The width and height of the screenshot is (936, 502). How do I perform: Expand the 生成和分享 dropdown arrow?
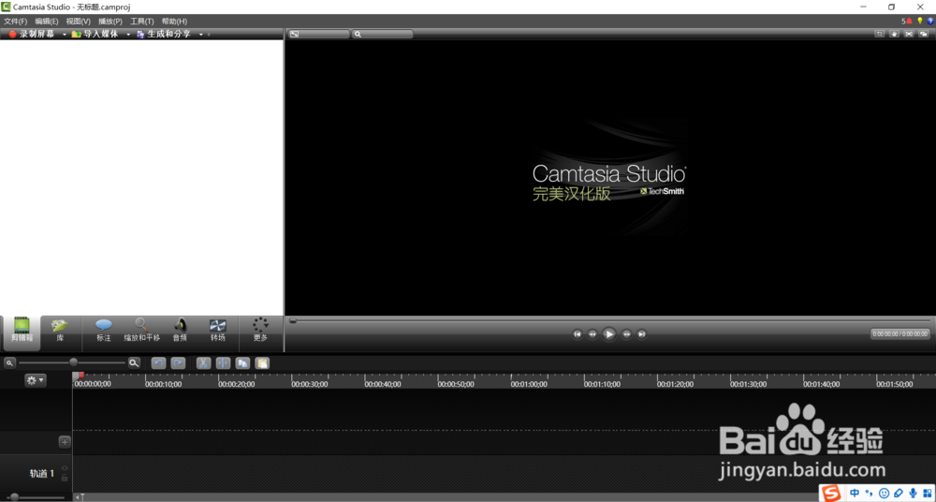(x=201, y=35)
